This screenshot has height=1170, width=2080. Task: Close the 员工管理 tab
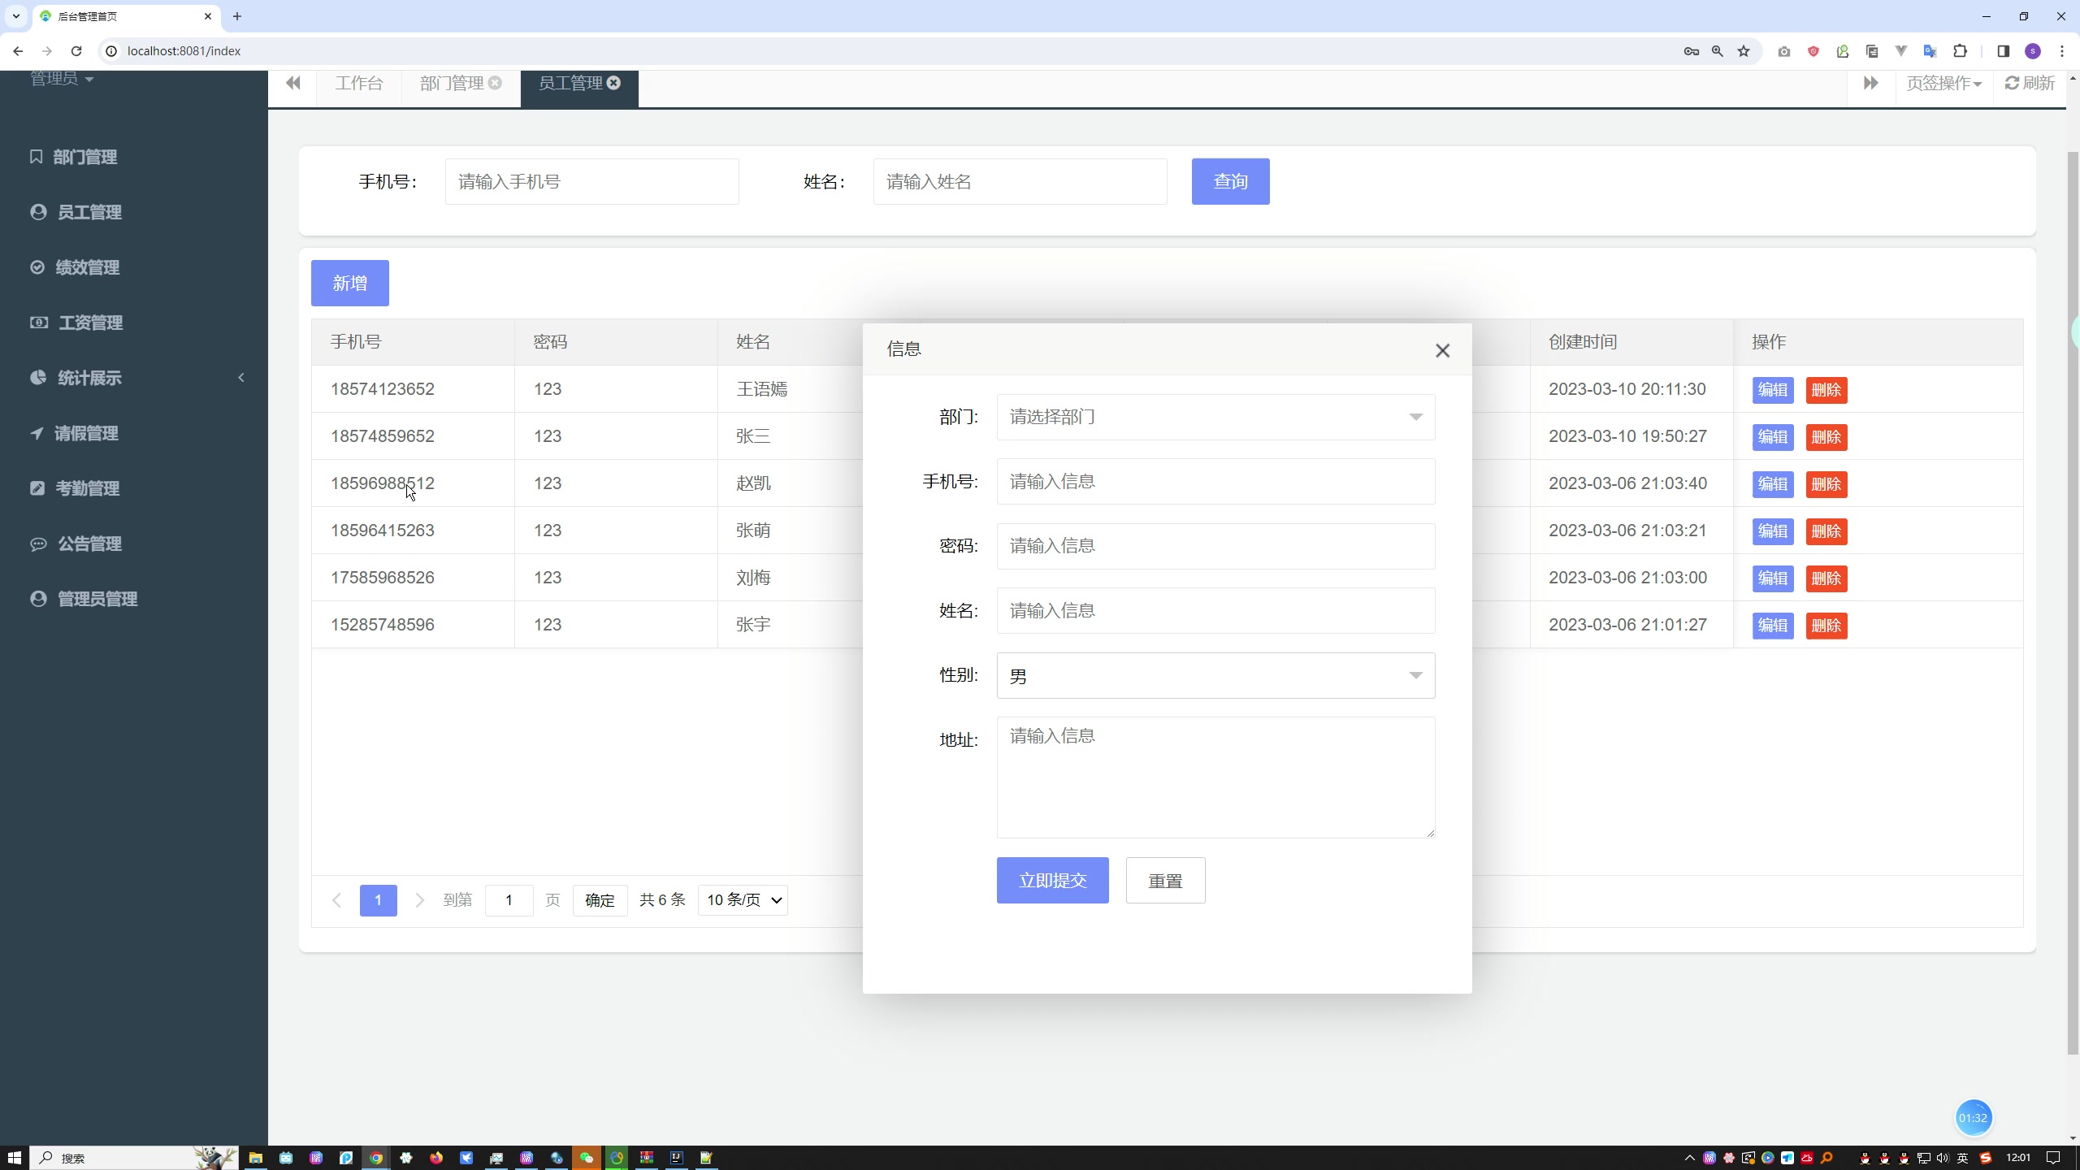(x=613, y=83)
